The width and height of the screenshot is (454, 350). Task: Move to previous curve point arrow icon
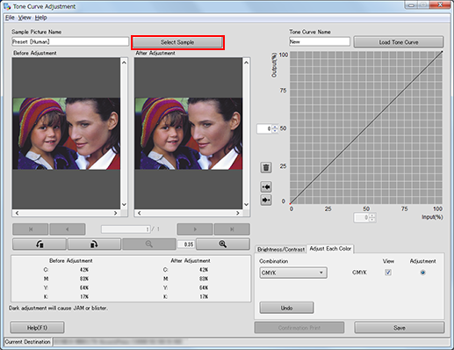[x=266, y=186]
